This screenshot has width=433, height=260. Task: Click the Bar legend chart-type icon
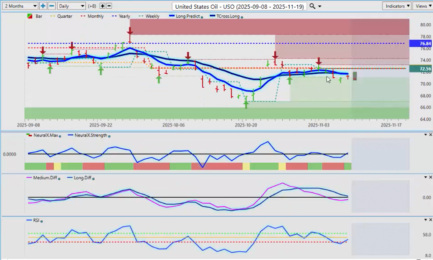(x=30, y=16)
